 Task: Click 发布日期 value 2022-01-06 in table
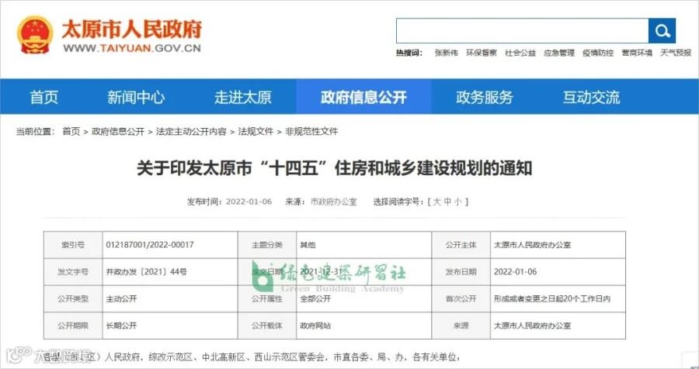click(516, 271)
